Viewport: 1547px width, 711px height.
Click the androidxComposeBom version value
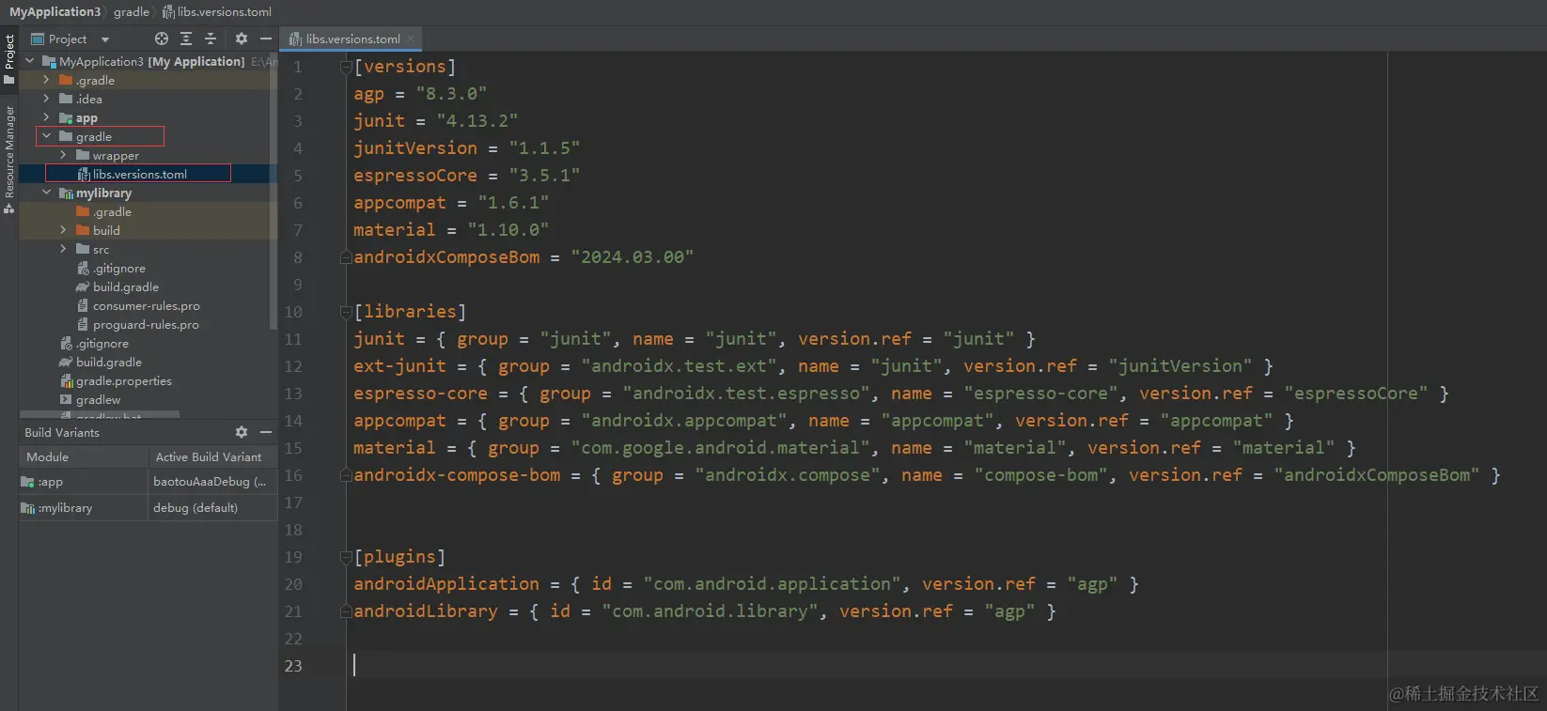coord(632,257)
